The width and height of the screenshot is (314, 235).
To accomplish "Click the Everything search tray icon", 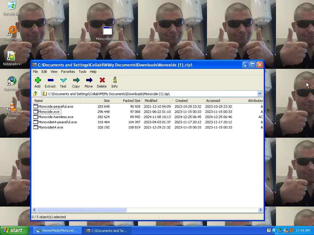I will (x=292, y=230).
